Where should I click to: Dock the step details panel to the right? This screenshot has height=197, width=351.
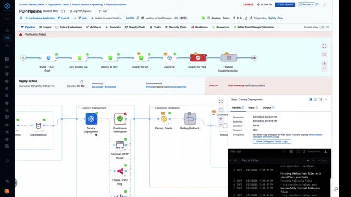[310, 99]
